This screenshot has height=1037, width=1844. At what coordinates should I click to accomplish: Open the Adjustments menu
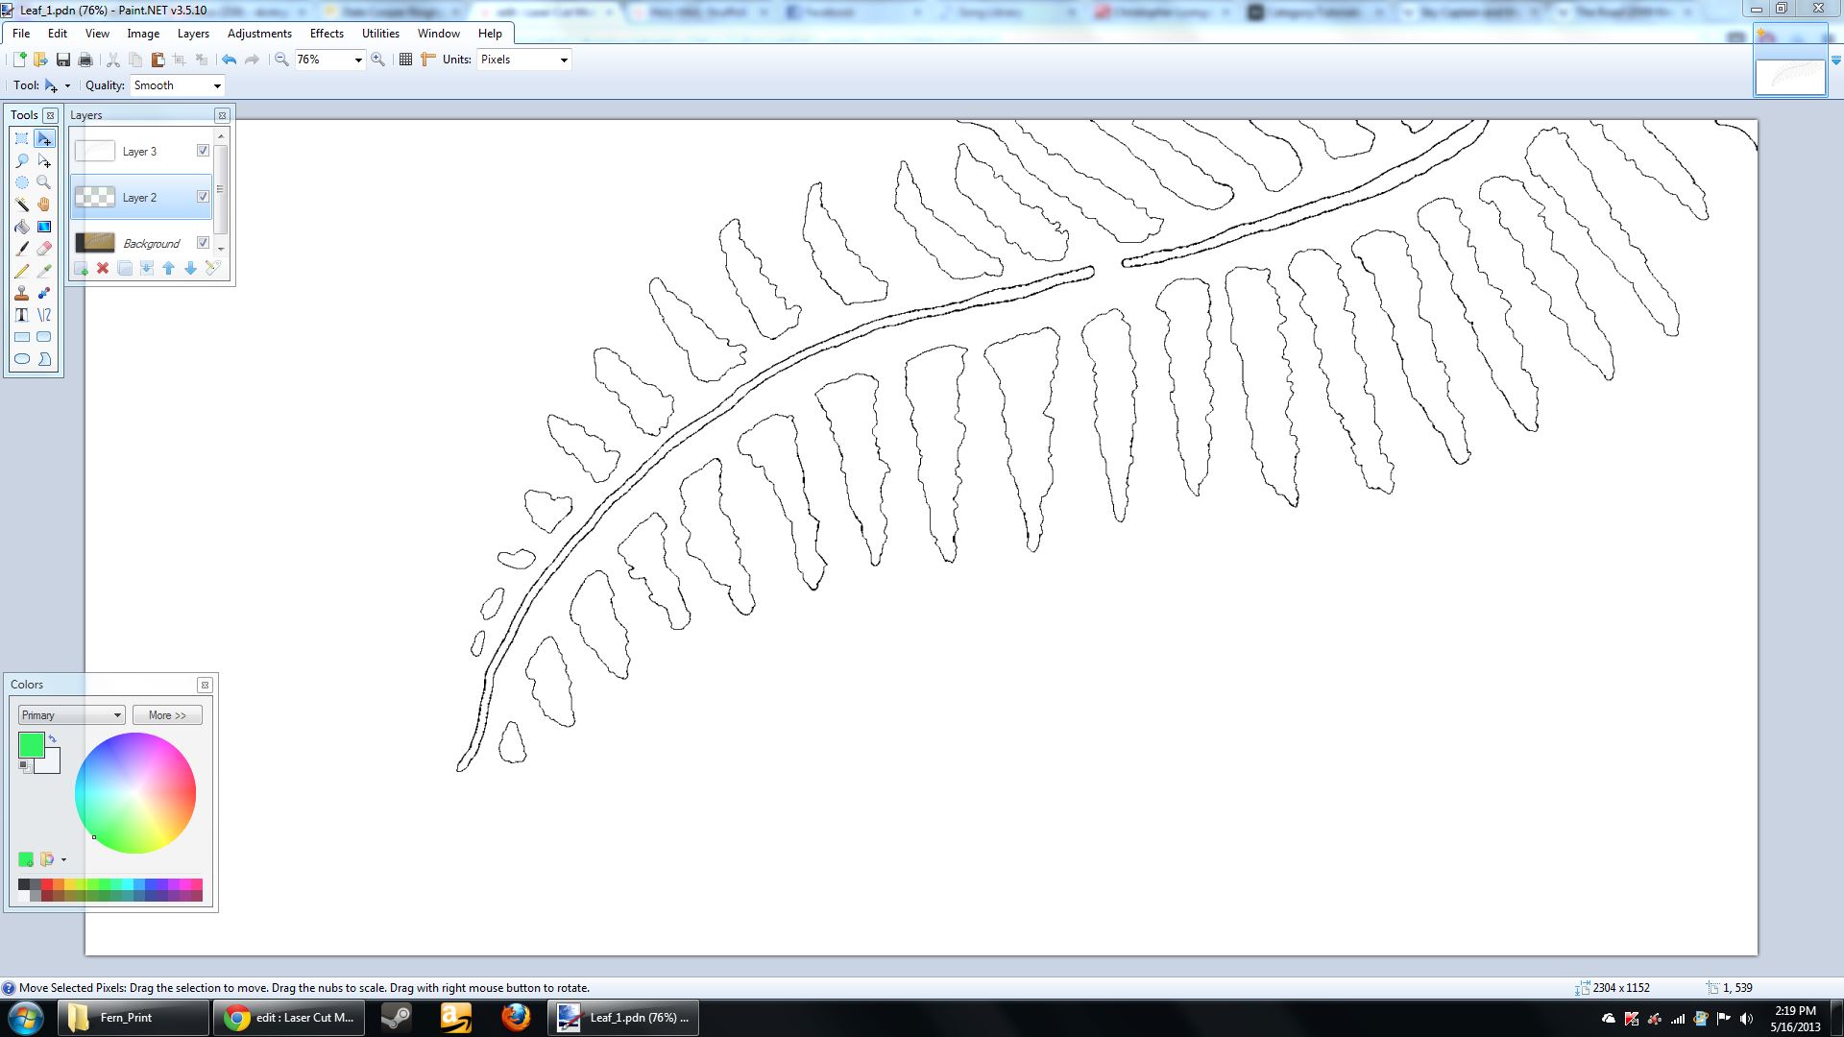(259, 34)
